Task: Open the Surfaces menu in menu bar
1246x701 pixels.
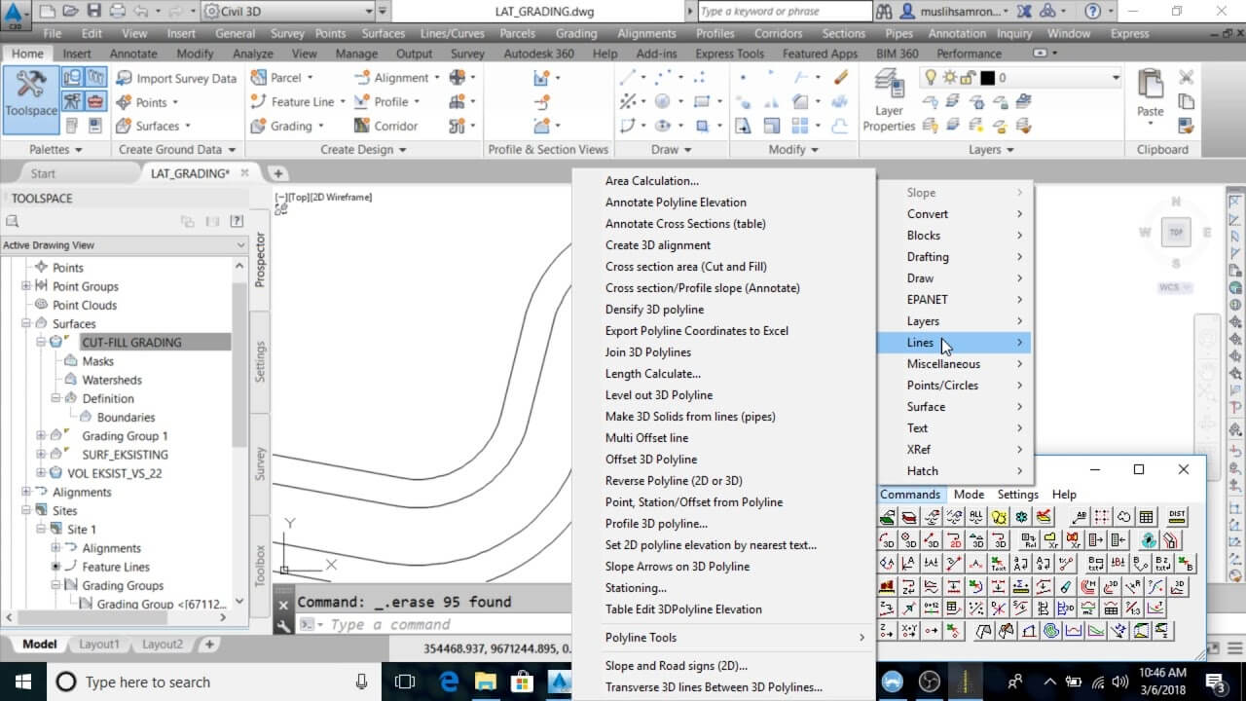Action: pos(384,33)
